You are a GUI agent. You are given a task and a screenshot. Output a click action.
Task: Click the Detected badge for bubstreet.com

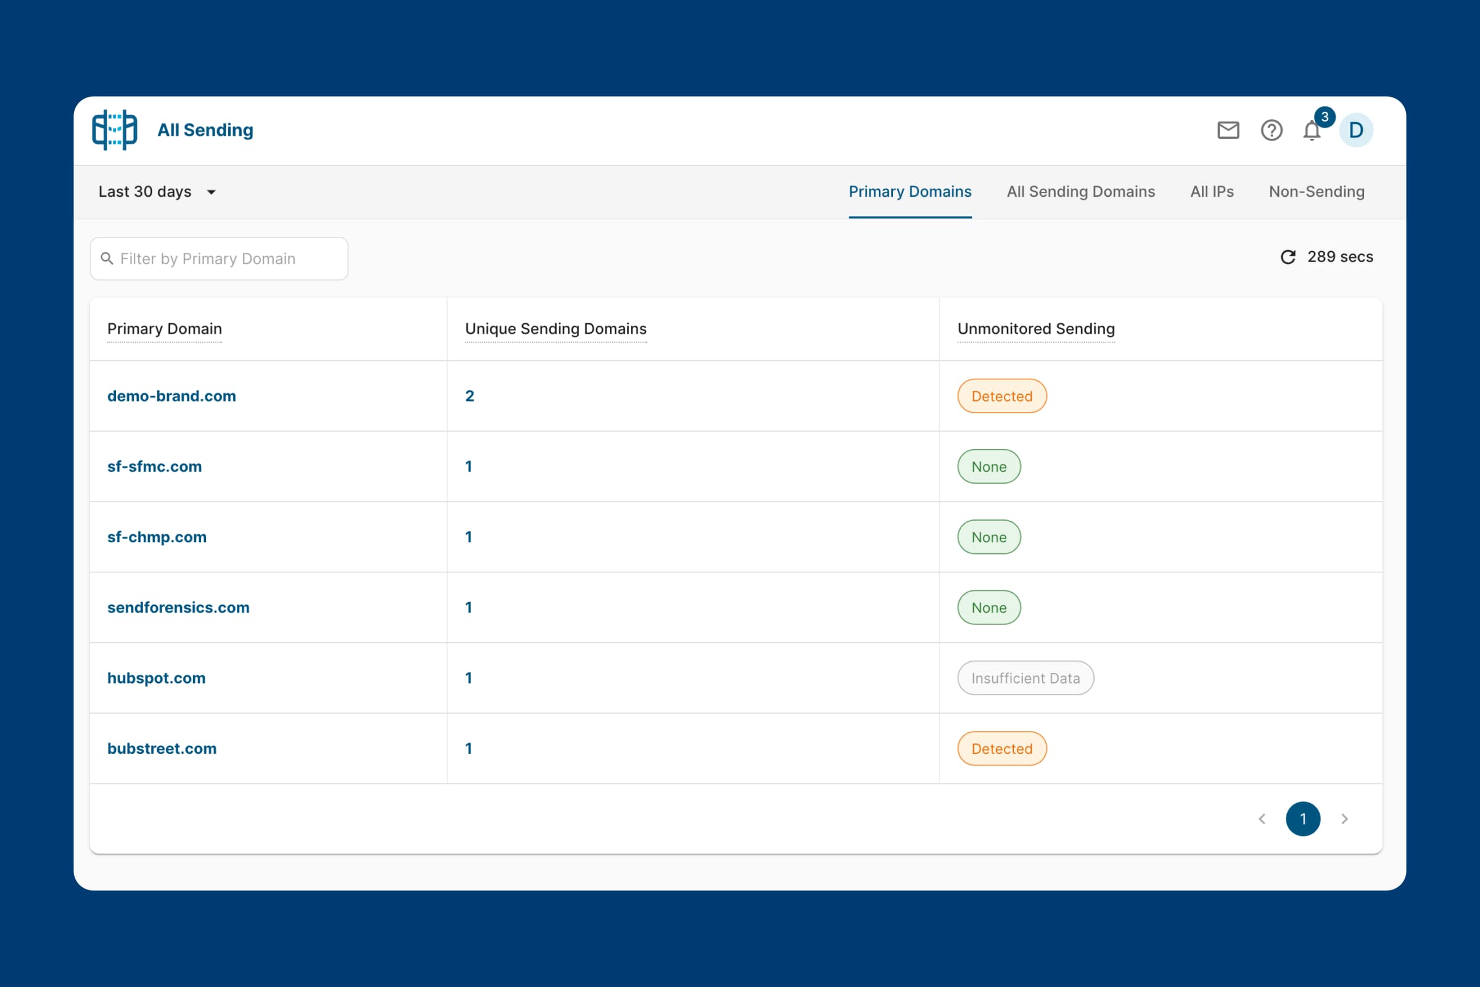pyautogui.click(x=1001, y=748)
